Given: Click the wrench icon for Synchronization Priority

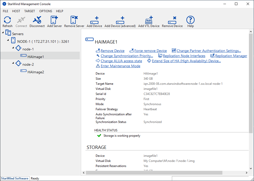Looking at the screenshot, I should (x=98, y=56).
